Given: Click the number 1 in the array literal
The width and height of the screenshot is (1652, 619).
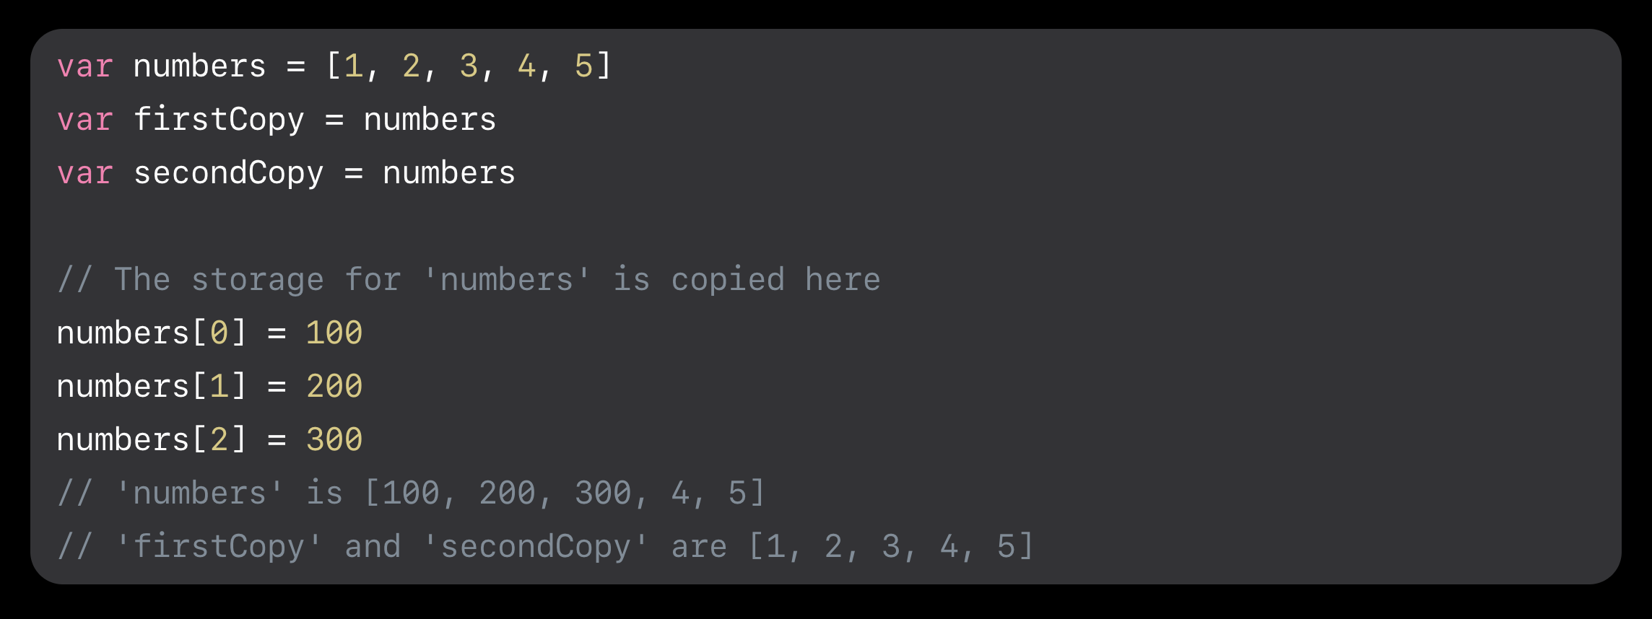Looking at the screenshot, I should point(354,66).
